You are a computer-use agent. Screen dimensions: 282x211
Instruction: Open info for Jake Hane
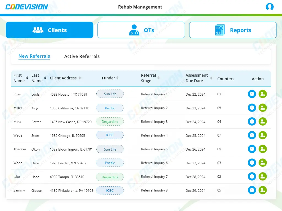[252, 177]
